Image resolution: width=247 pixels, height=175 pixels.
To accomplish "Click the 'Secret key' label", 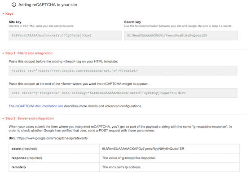I will tap(132, 22).
